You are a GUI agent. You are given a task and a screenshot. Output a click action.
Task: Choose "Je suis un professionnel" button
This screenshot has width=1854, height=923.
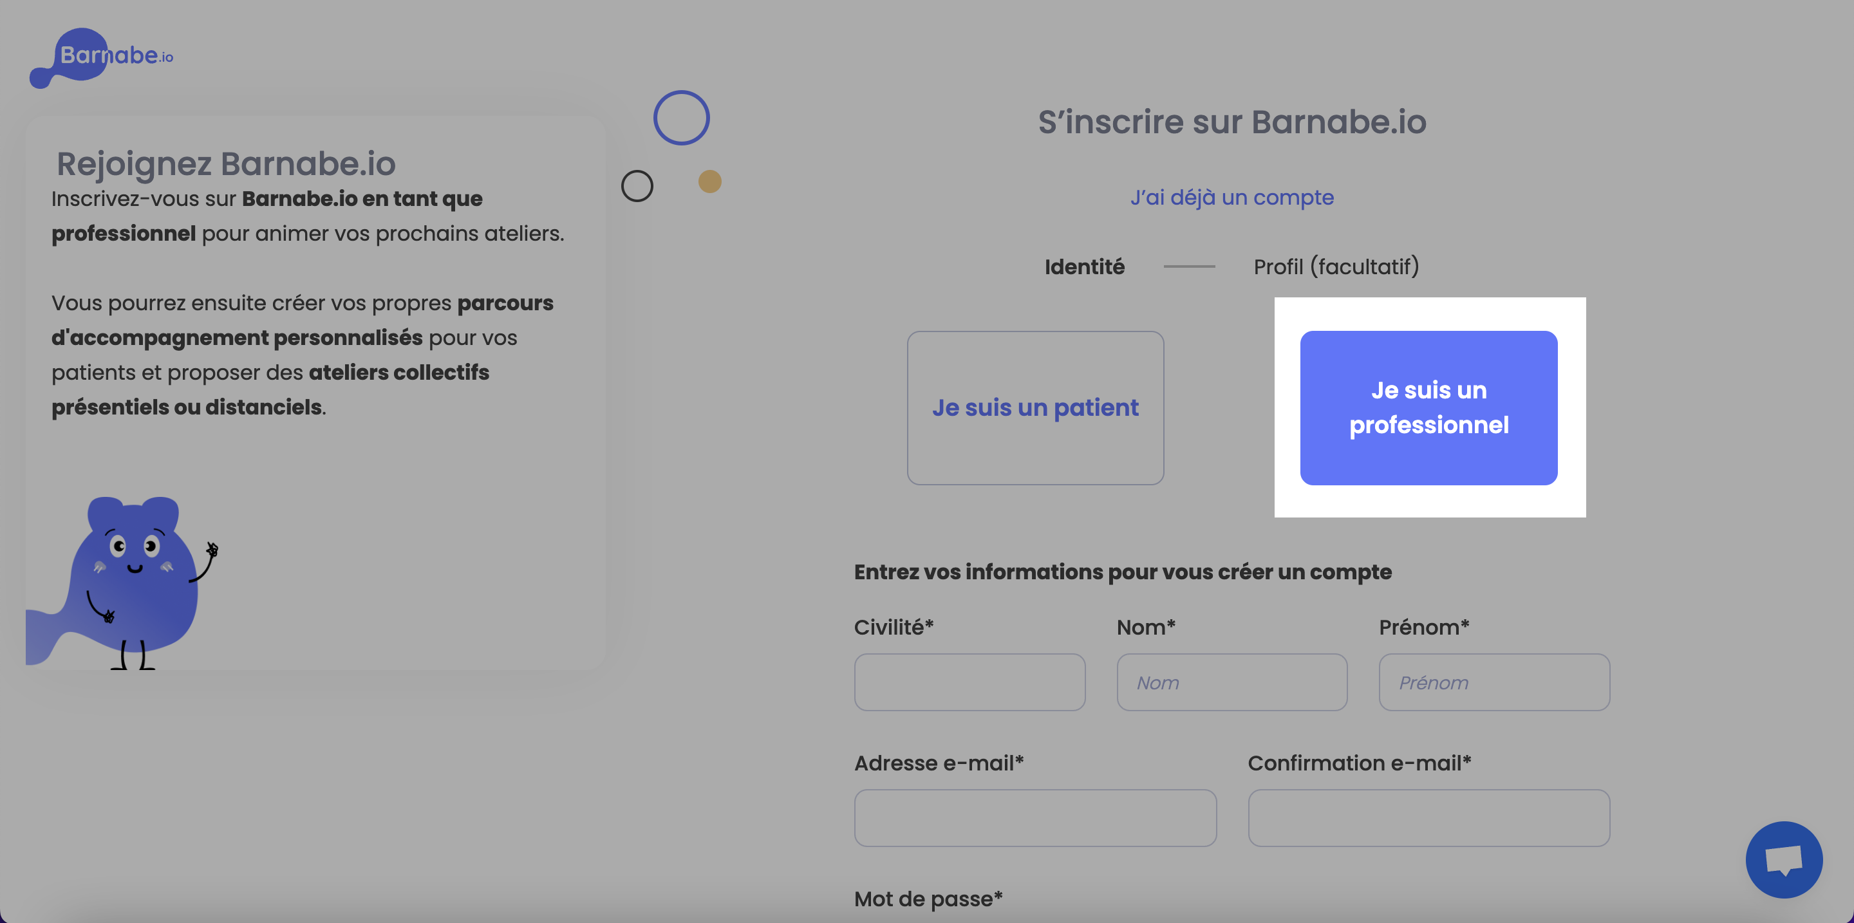1428,408
